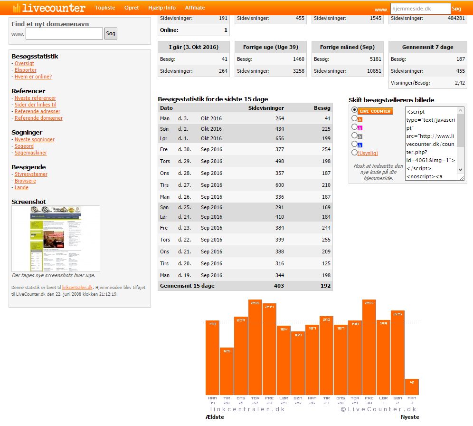Click the Visninger/Besøg 2,42 row
Image resolution: width=473 pixels, height=426 pixels.
click(428, 83)
